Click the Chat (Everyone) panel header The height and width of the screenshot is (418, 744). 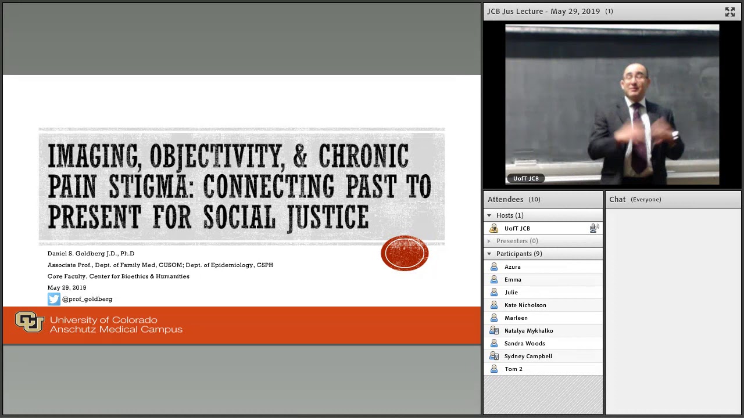[673, 199]
